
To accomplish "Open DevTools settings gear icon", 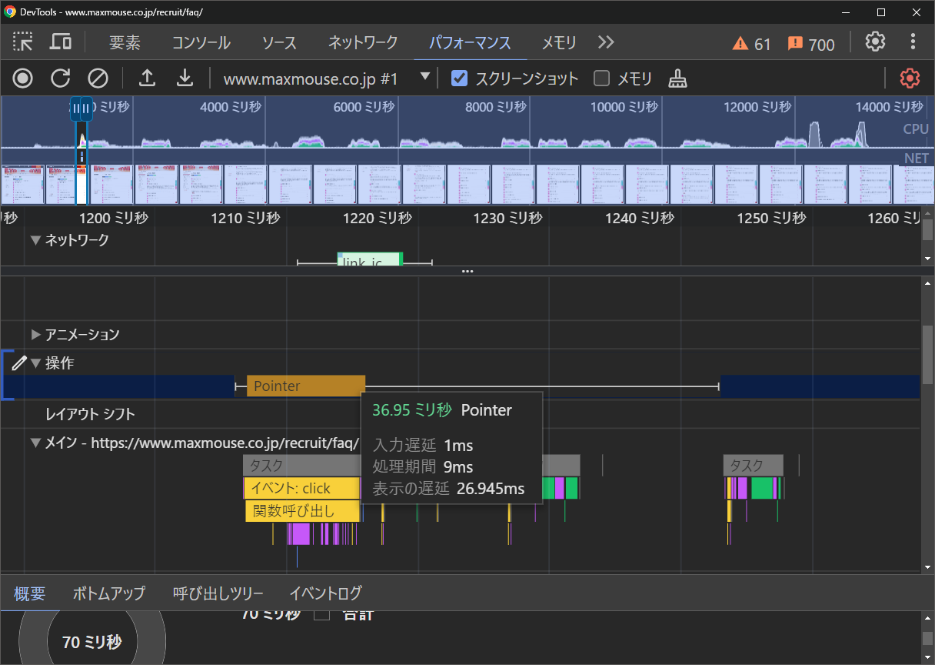I will (875, 42).
